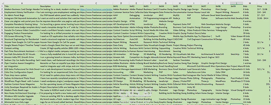
Task: Select the "AJAX" skill cell
Action: pyautogui.click(x=121, y=15)
